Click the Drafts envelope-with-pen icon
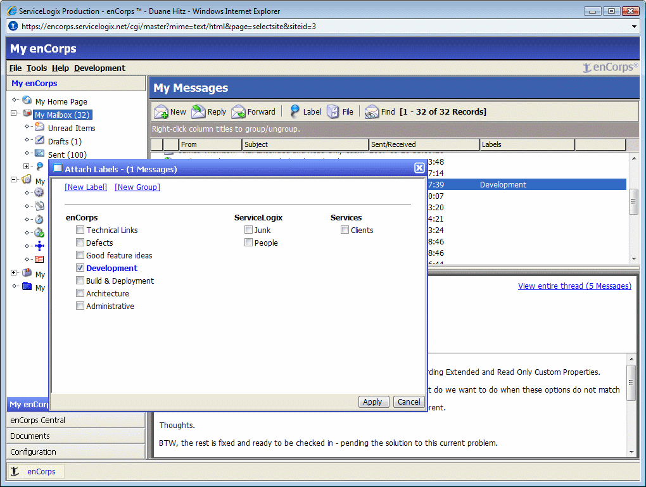The image size is (646, 487). [x=39, y=140]
